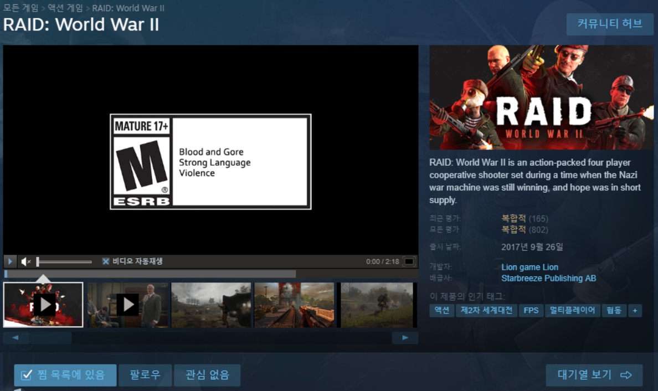Toggle the 찜 목록에 있음 wishlist button
This screenshot has height=391, width=658.
pos(65,375)
